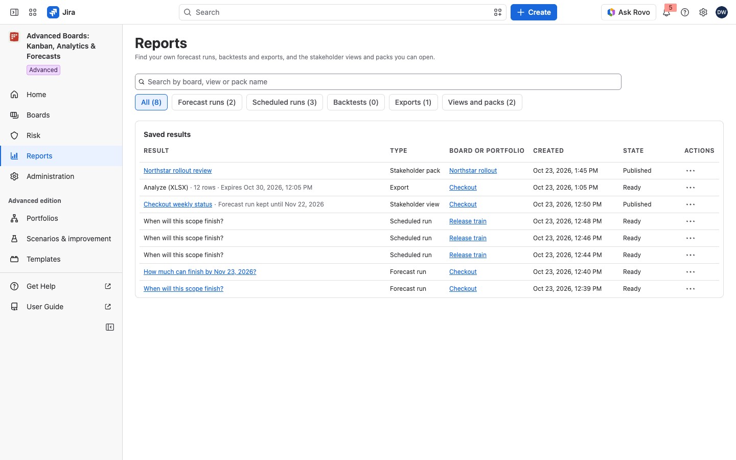
Task: Collapse the app sidebar icon
Action: coord(110,327)
